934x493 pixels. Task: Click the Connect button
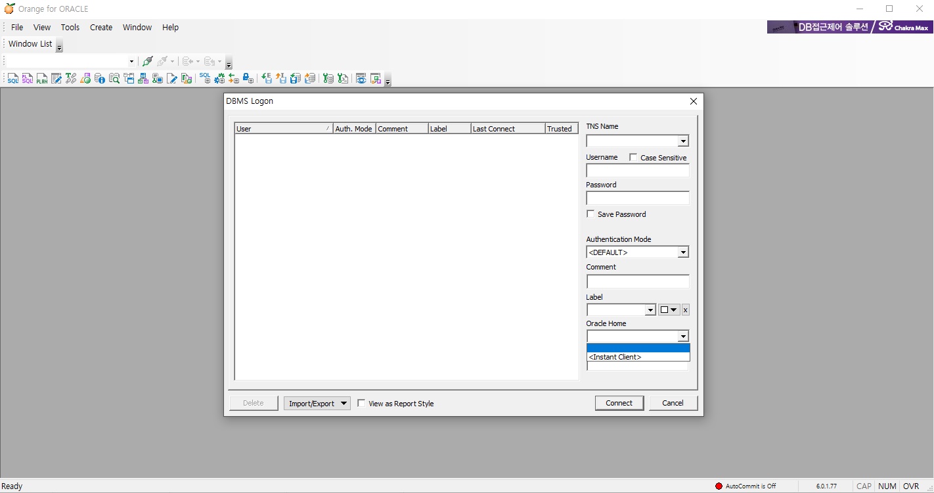coord(619,403)
